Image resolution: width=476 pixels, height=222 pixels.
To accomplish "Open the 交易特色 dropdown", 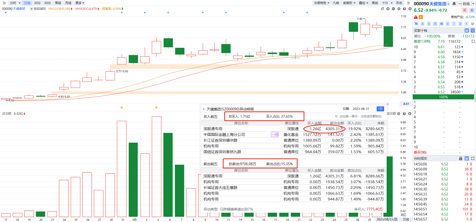I will click(x=321, y=3).
